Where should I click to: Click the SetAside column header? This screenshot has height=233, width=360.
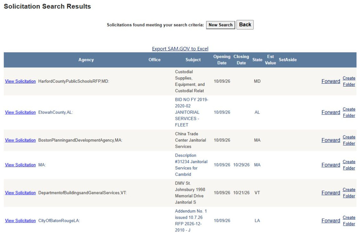[x=288, y=60]
